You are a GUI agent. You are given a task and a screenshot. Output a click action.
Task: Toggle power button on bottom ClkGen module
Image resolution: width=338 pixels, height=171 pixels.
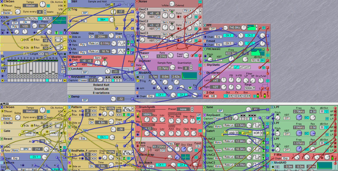pyautogui.click(x=48, y=111)
